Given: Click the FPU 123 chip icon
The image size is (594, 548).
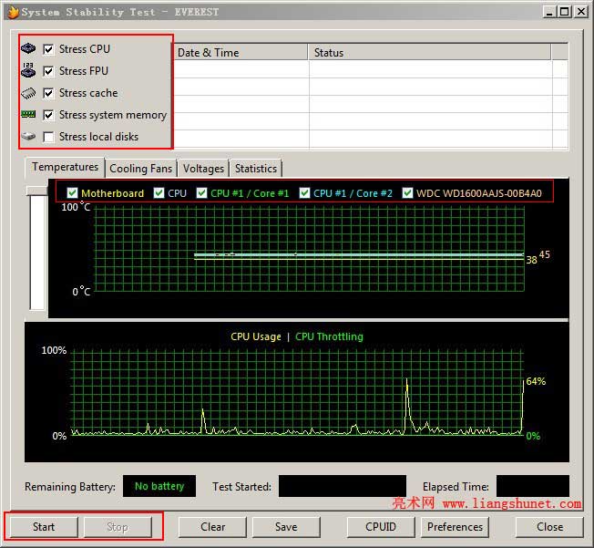Looking at the screenshot, I should (28, 70).
